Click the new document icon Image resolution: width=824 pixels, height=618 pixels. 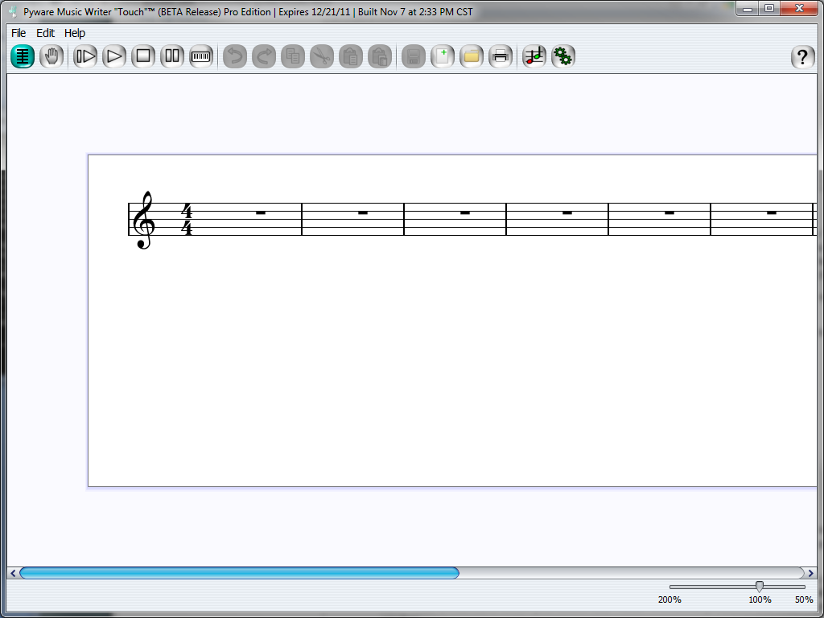pyautogui.click(x=443, y=56)
